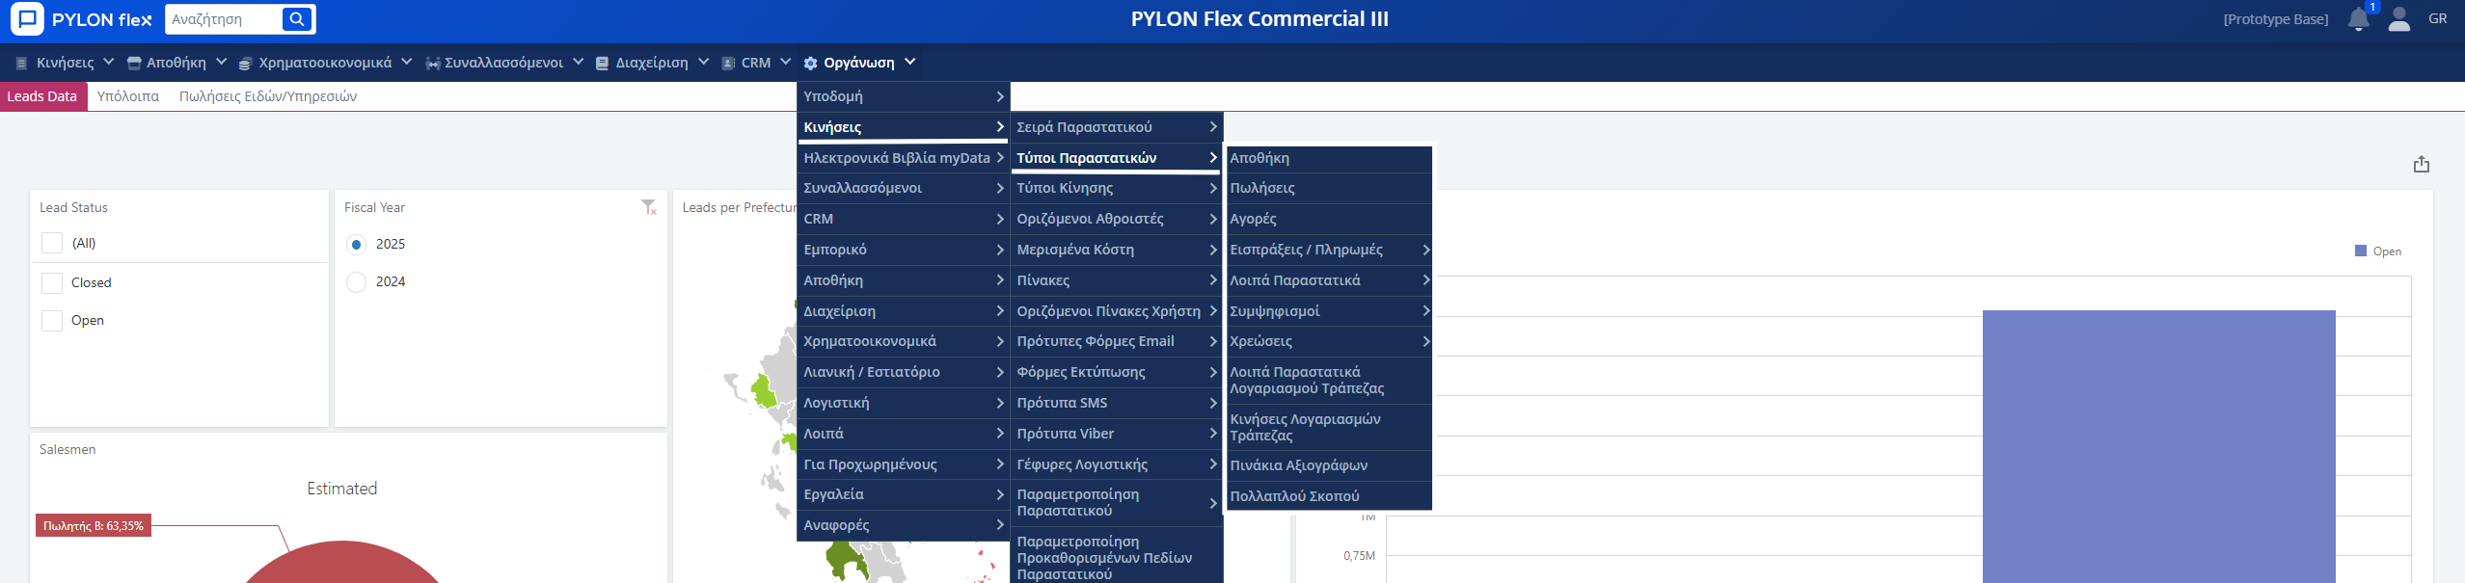Open Εμπορικό in the Οργάνωση menu
The height and width of the screenshot is (583, 2465).
tap(903, 250)
